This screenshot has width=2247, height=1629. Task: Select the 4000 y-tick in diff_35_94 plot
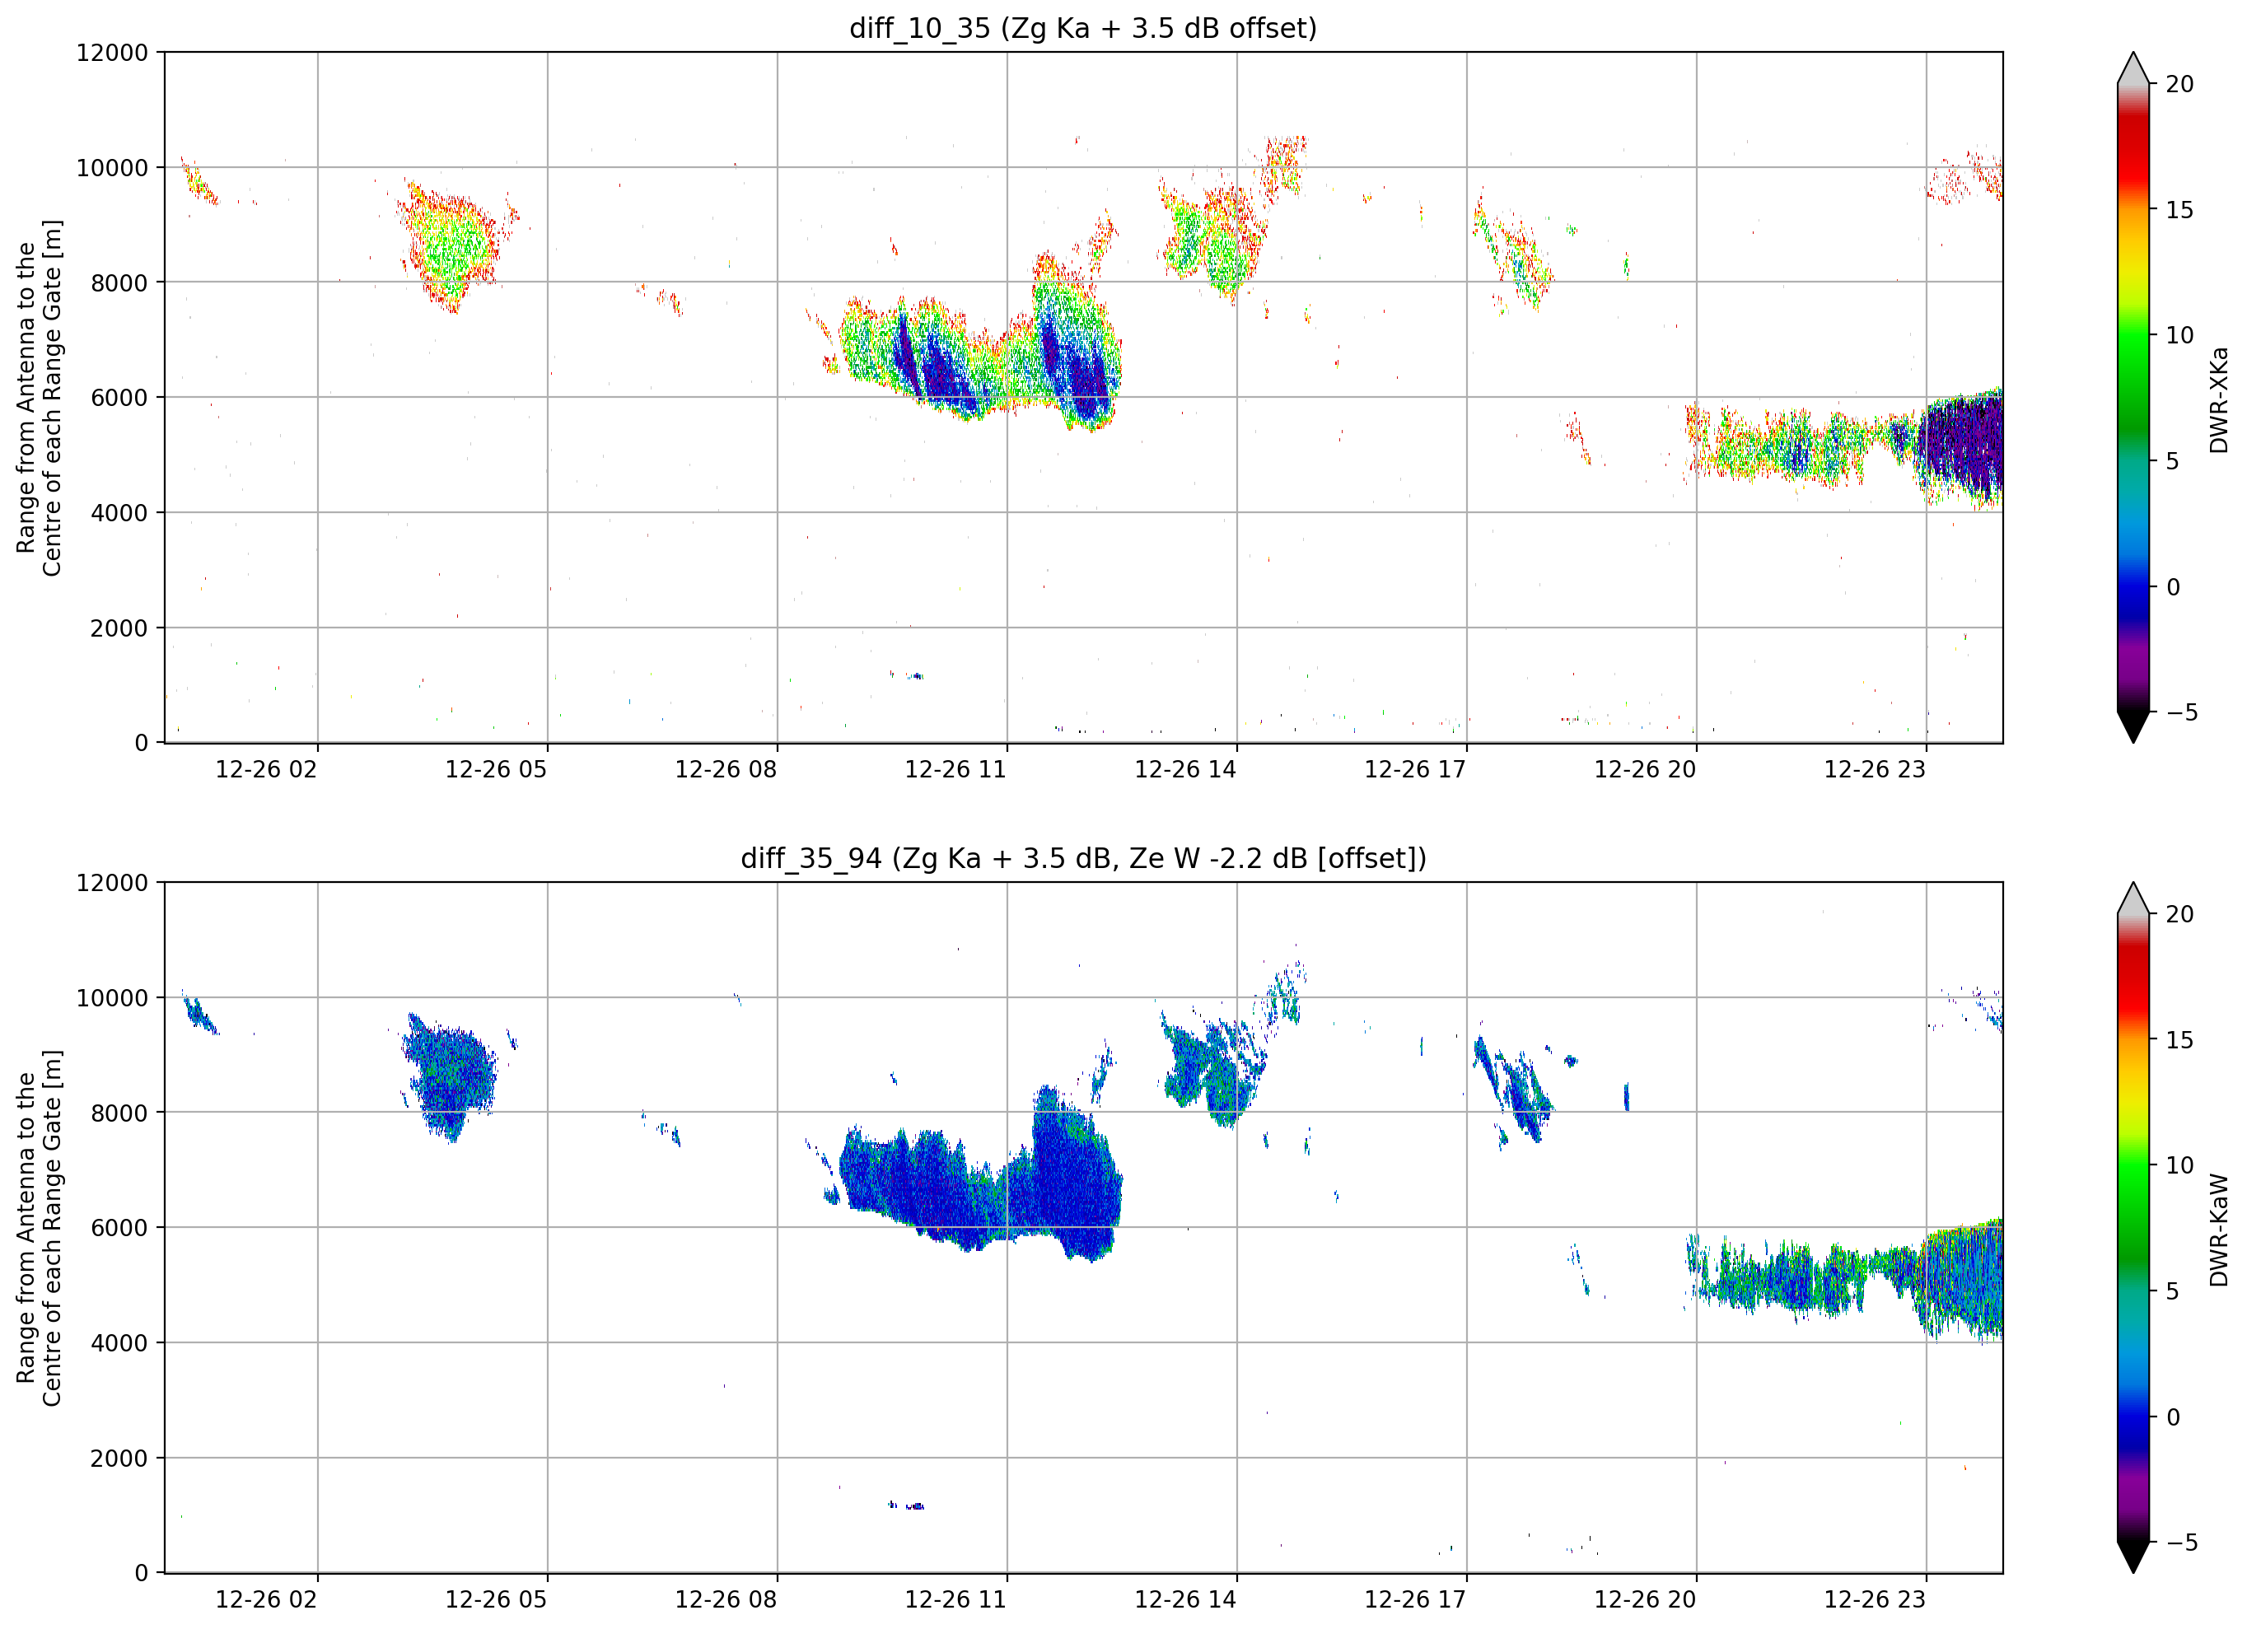[119, 1342]
